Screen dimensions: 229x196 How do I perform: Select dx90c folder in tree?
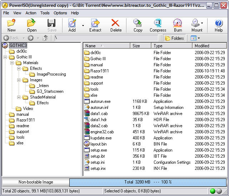[22, 51]
